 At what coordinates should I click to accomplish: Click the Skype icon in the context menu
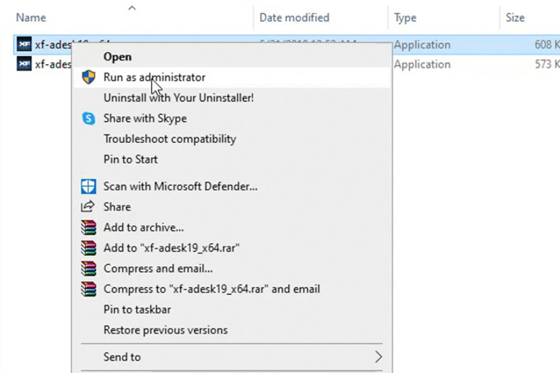[x=88, y=118]
